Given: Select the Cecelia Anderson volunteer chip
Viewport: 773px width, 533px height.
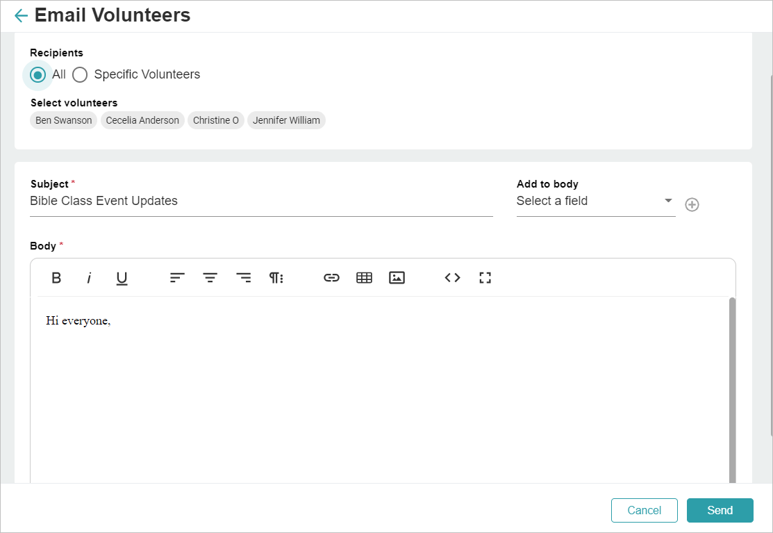Looking at the screenshot, I should pos(142,120).
